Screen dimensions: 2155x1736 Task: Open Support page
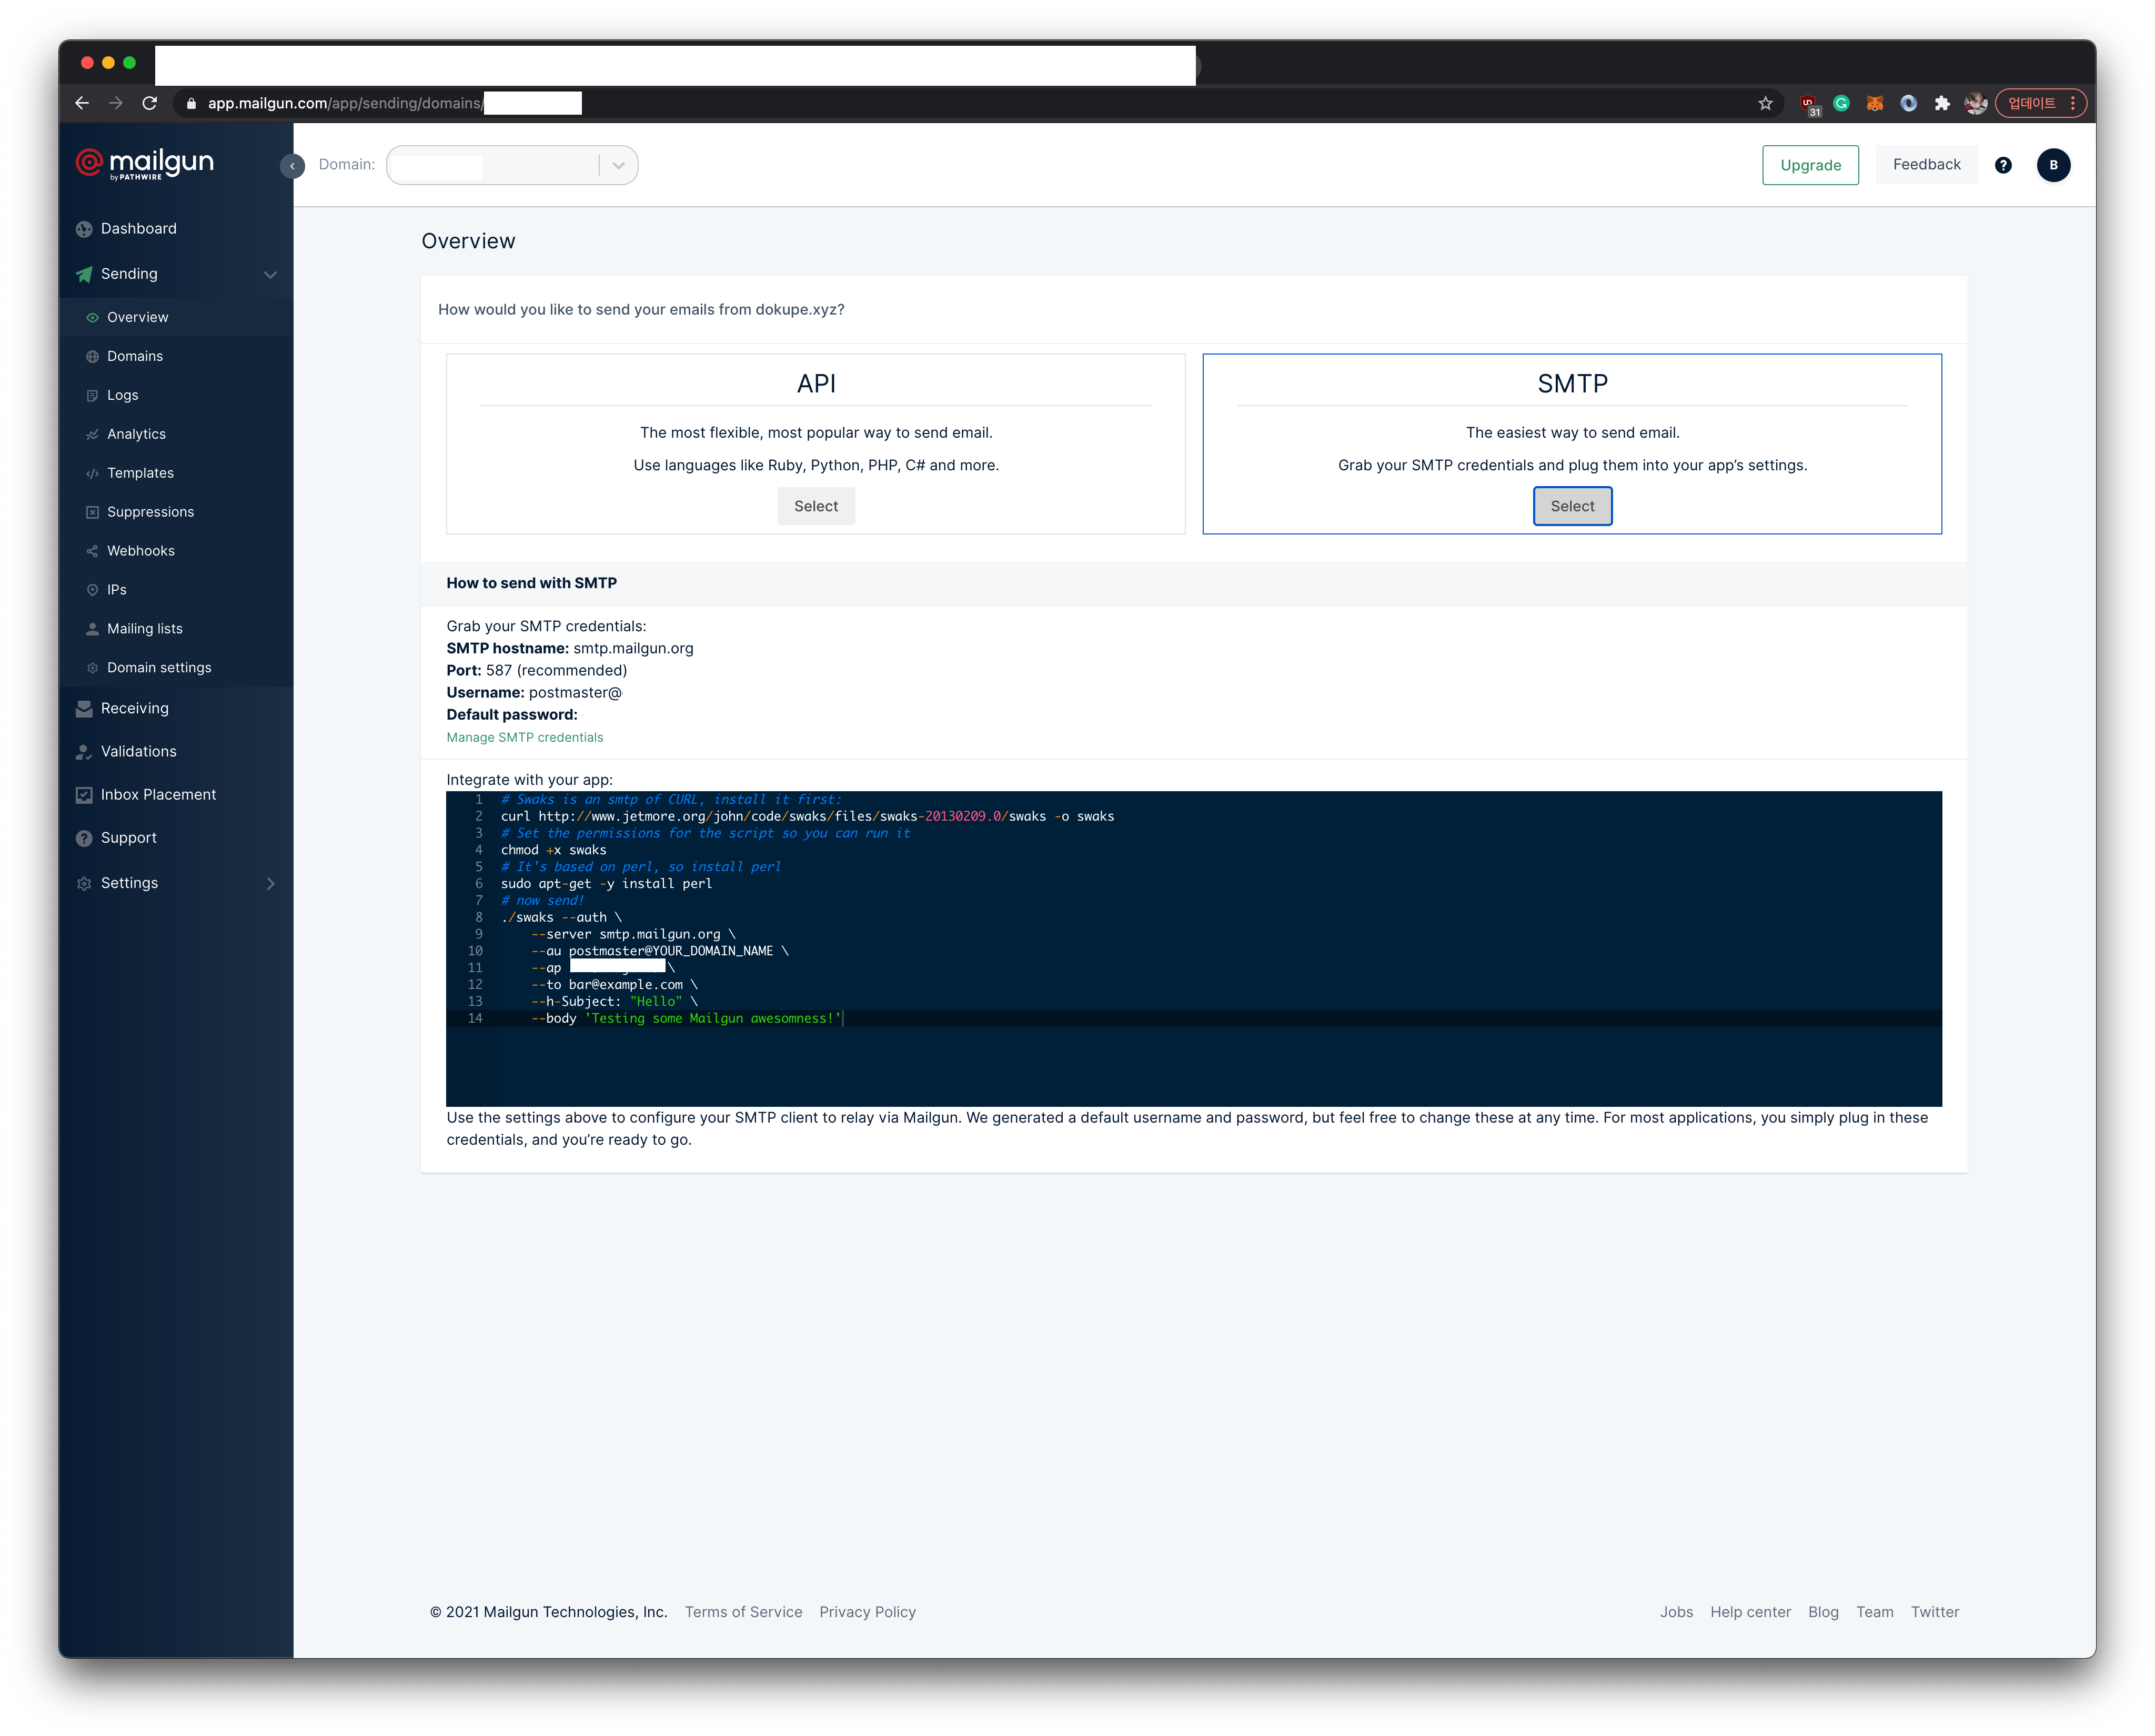click(129, 838)
